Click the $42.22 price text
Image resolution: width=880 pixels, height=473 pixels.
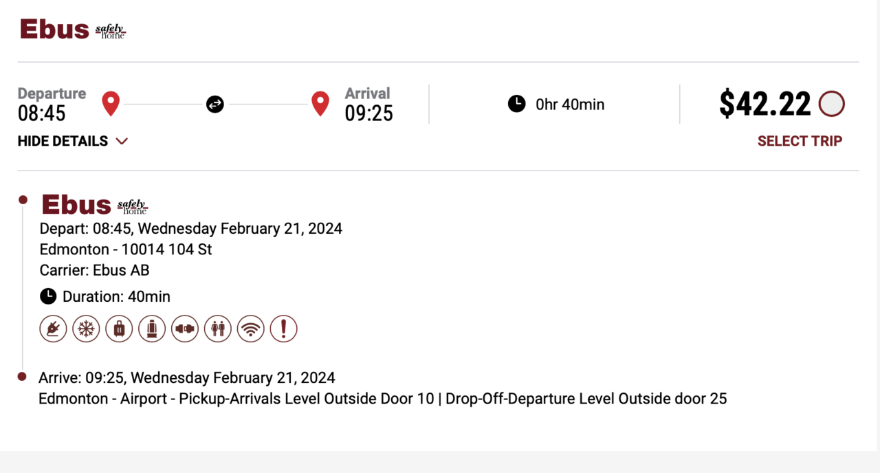point(765,104)
